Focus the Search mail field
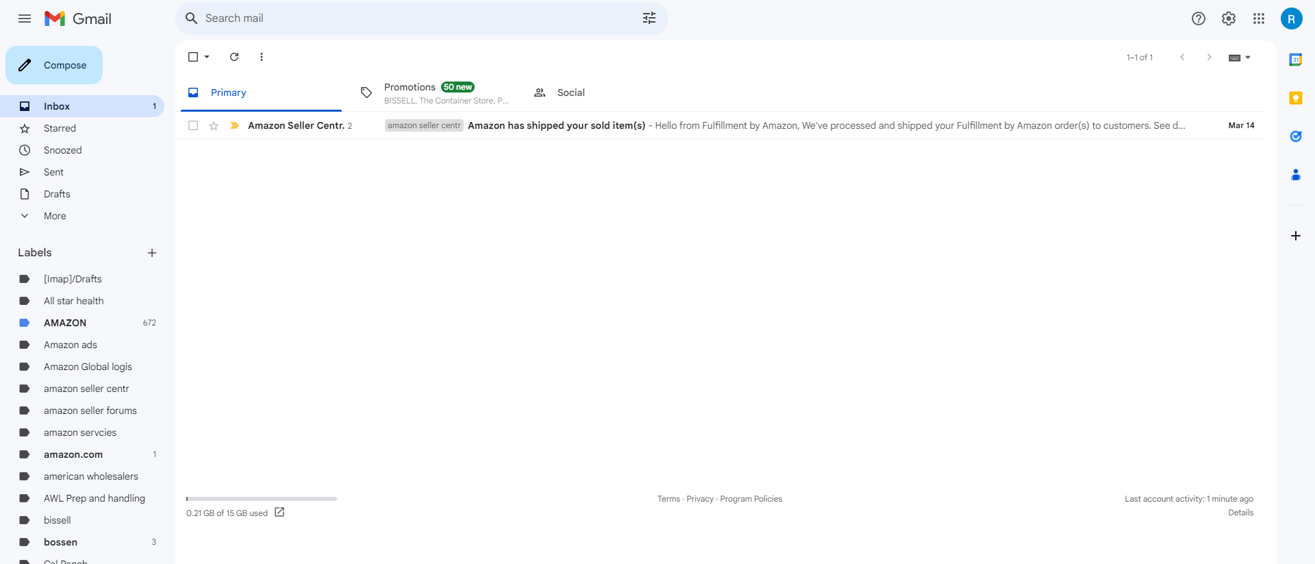This screenshot has height=564, width=1315. tap(422, 19)
